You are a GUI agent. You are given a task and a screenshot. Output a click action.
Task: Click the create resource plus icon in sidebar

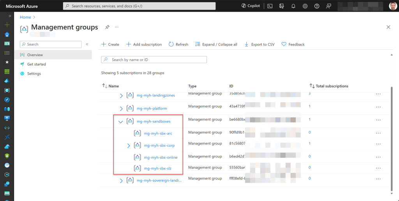click(x=7, y=25)
